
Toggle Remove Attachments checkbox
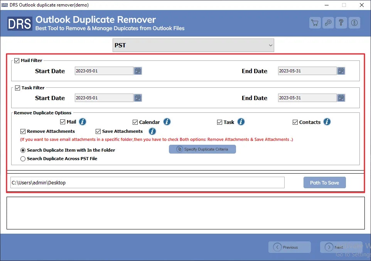point(23,131)
